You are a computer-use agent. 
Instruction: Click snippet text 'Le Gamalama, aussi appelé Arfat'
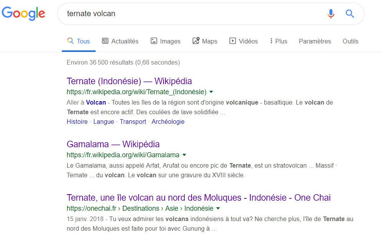click(x=113, y=165)
